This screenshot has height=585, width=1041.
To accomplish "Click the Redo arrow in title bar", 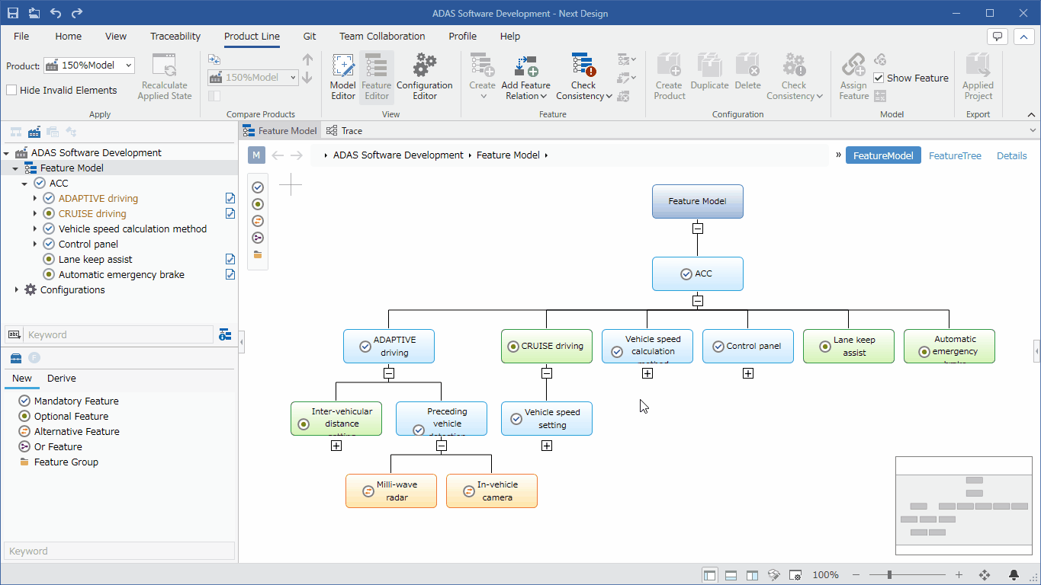I will point(76,13).
